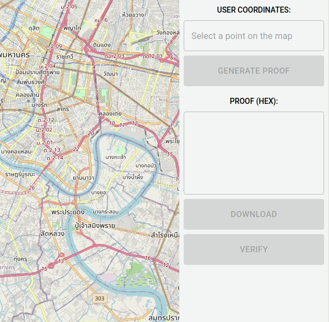The width and height of the screenshot is (329, 322).
Task: Choose the ปู่เจ้าสมิงพราย label
Action: pyautogui.click(x=95, y=225)
